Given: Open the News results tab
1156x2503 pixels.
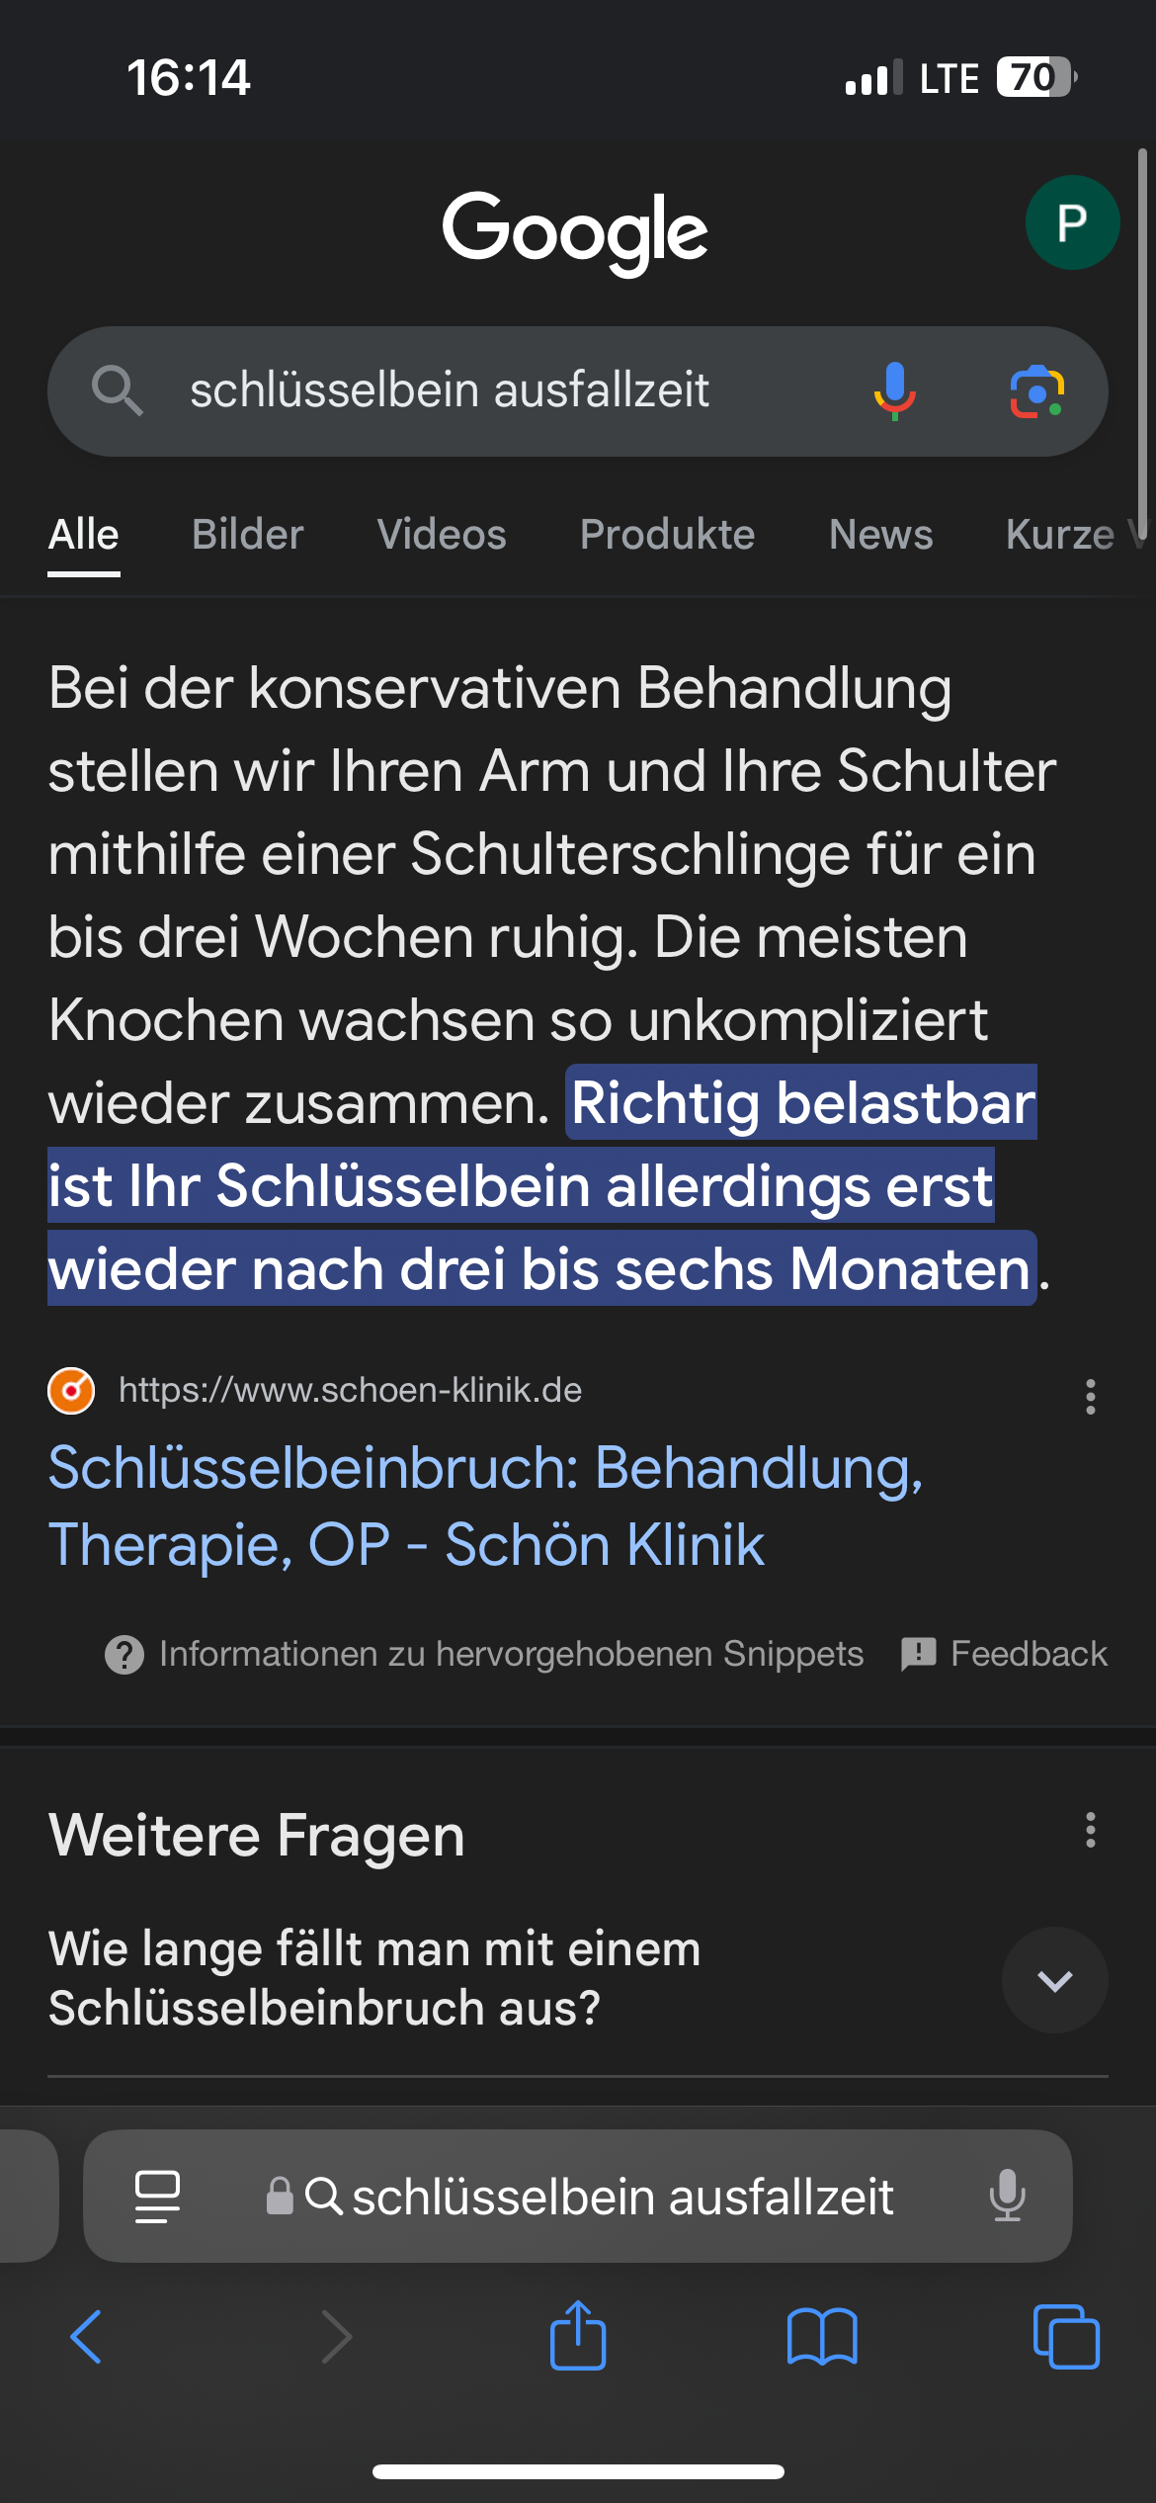Looking at the screenshot, I should point(880,535).
